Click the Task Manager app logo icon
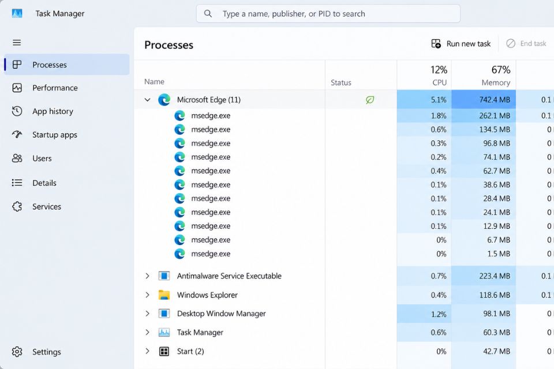The width and height of the screenshot is (554, 369). click(17, 13)
